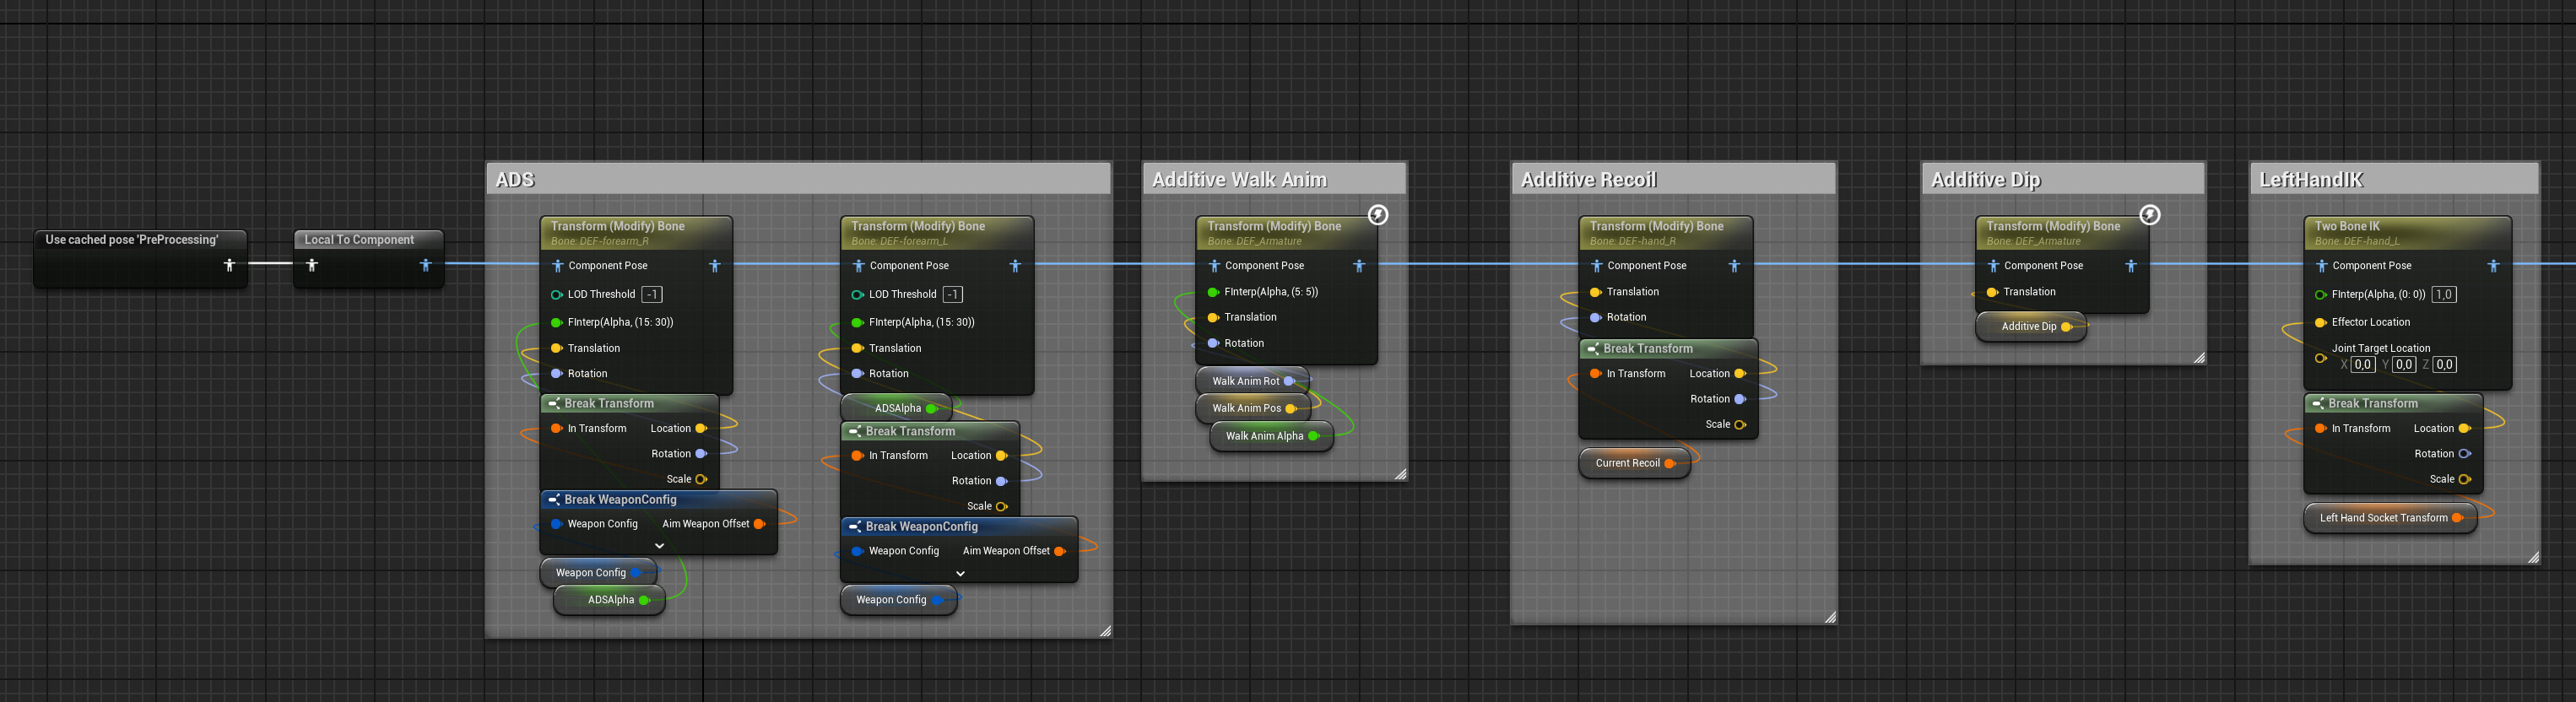Click the Joint Target Location pin on Two Bone IK
Image resolution: width=2576 pixels, height=702 pixels.
[2321, 358]
